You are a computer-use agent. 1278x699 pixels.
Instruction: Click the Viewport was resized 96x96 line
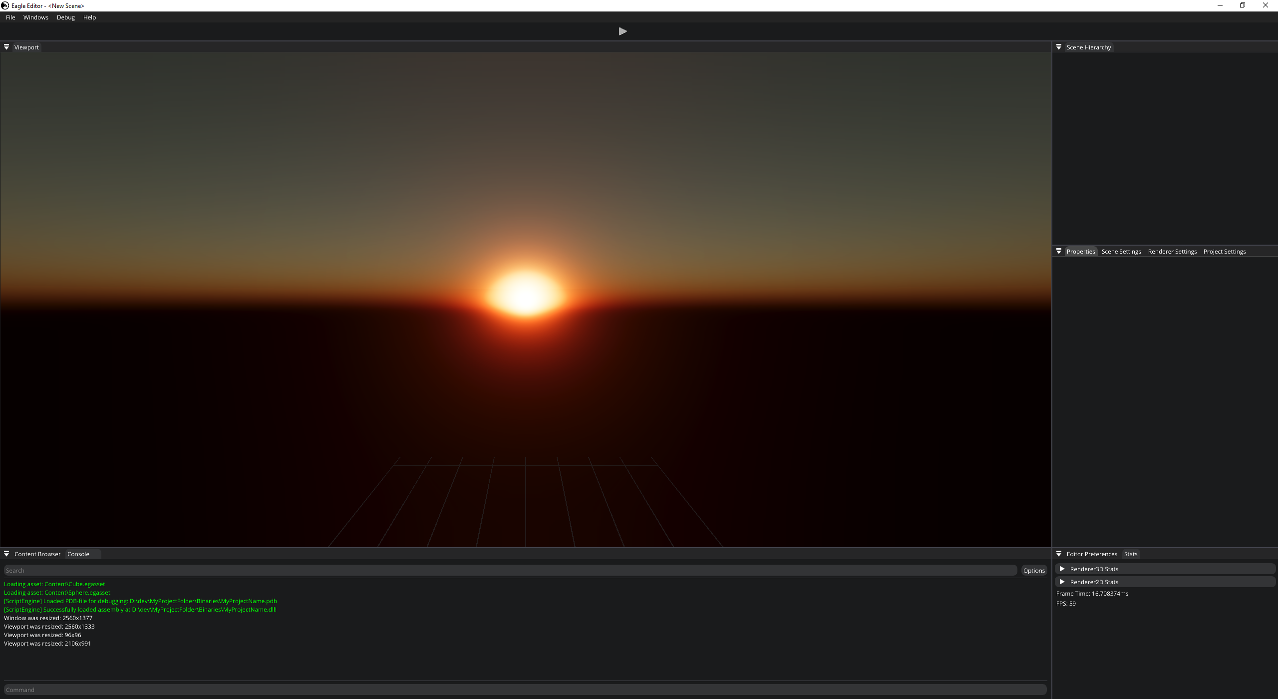(42, 635)
